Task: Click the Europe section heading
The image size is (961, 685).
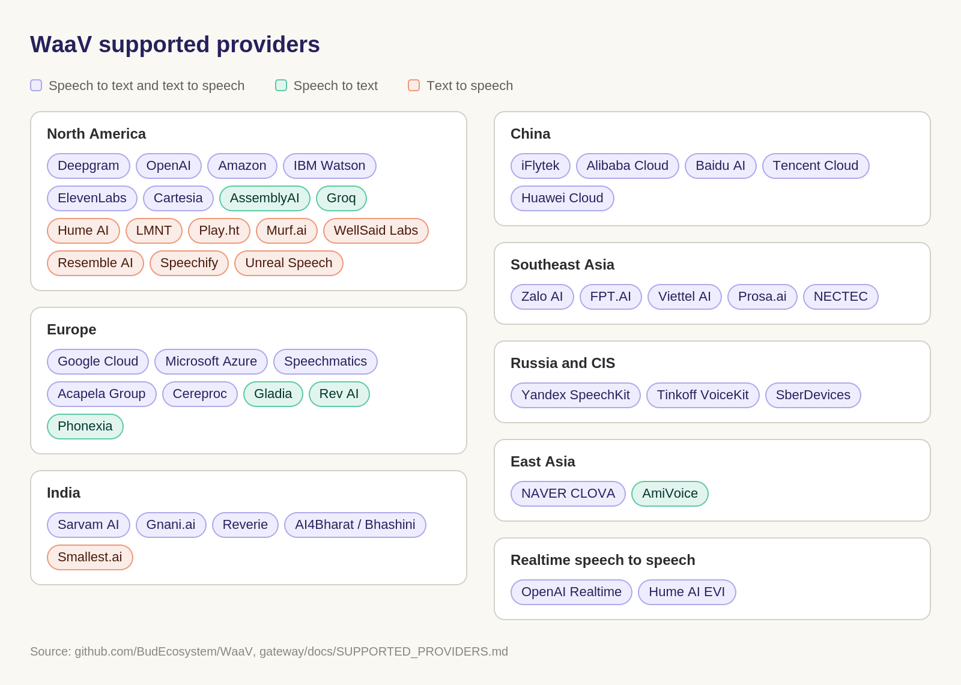Action: click(x=71, y=330)
